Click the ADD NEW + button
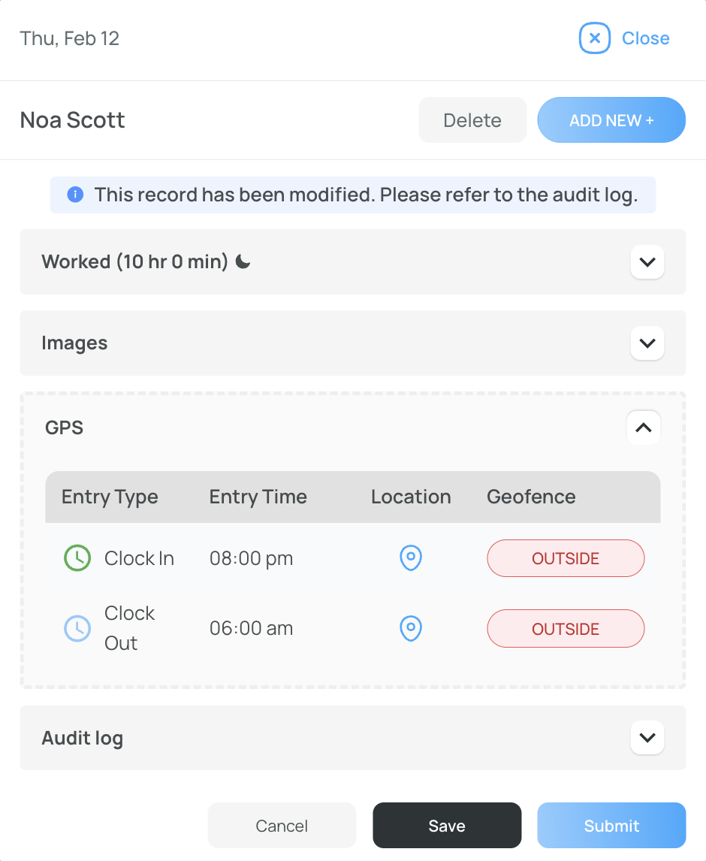This screenshot has height=861, width=706. [611, 119]
